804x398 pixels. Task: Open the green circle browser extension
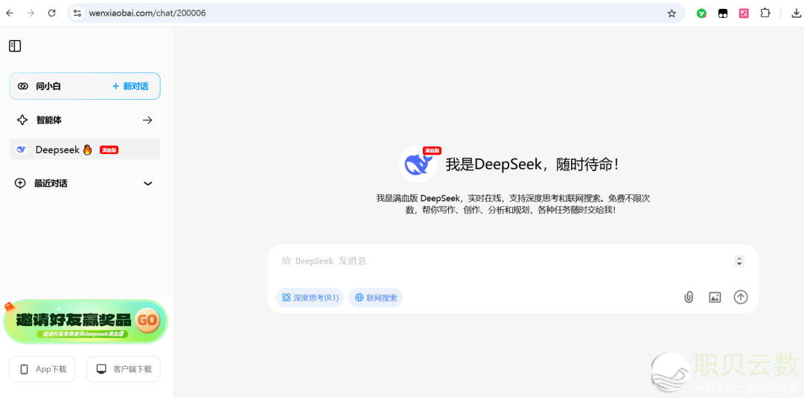pos(701,14)
